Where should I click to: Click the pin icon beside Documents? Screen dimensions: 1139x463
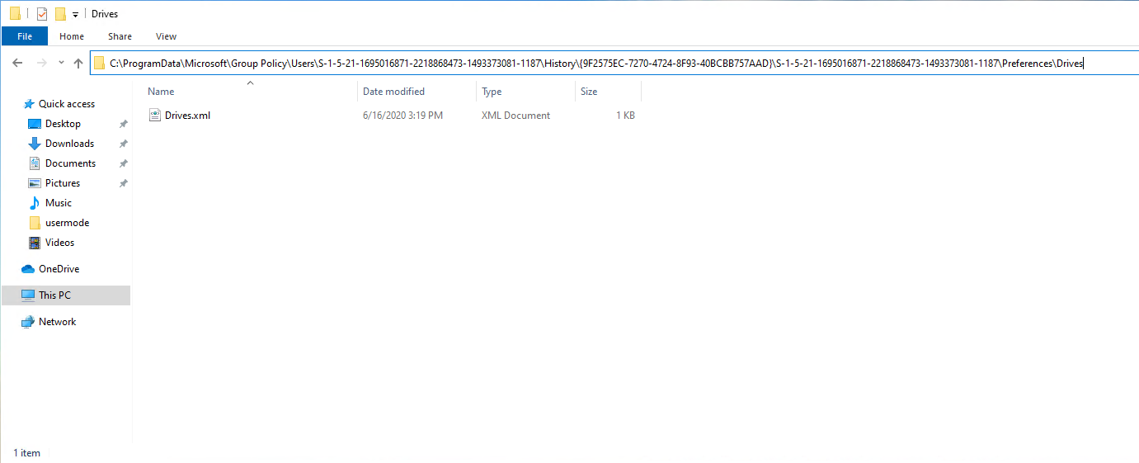(123, 163)
